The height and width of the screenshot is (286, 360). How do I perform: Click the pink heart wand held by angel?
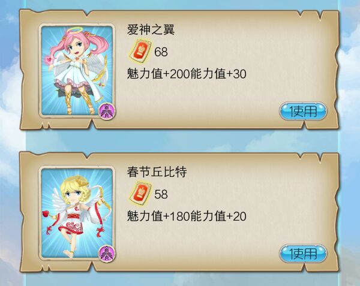(50, 61)
